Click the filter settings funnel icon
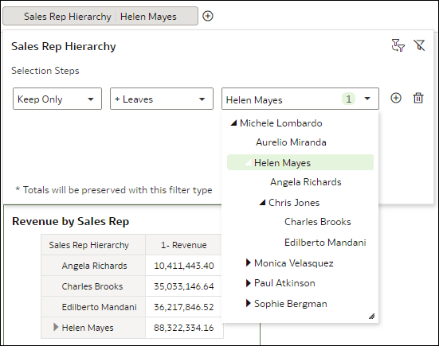Viewport: 439px width, 346px height. click(x=398, y=45)
